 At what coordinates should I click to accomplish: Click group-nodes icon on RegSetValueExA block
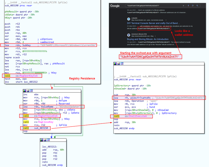pyautogui.click(x=31, y=91)
